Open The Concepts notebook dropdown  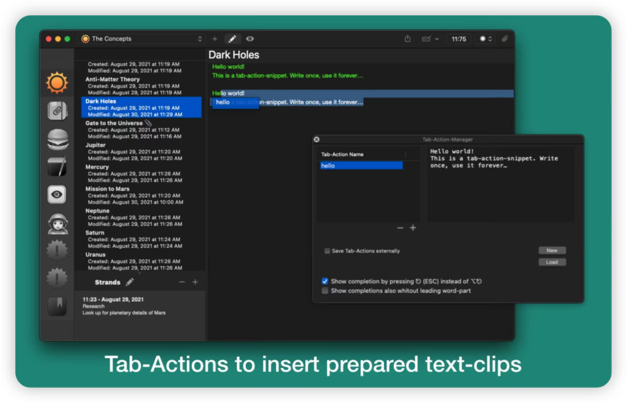141,39
